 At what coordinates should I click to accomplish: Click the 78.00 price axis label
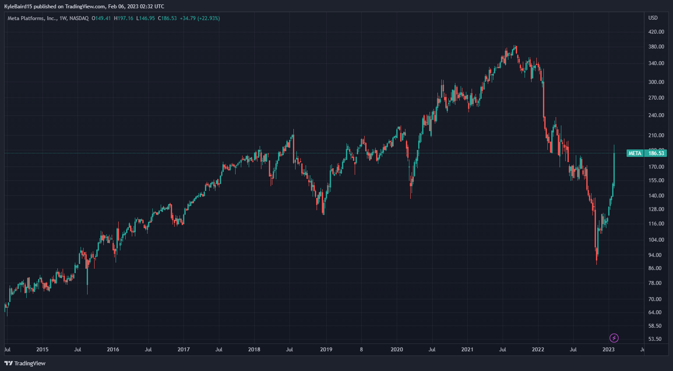(656, 283)
